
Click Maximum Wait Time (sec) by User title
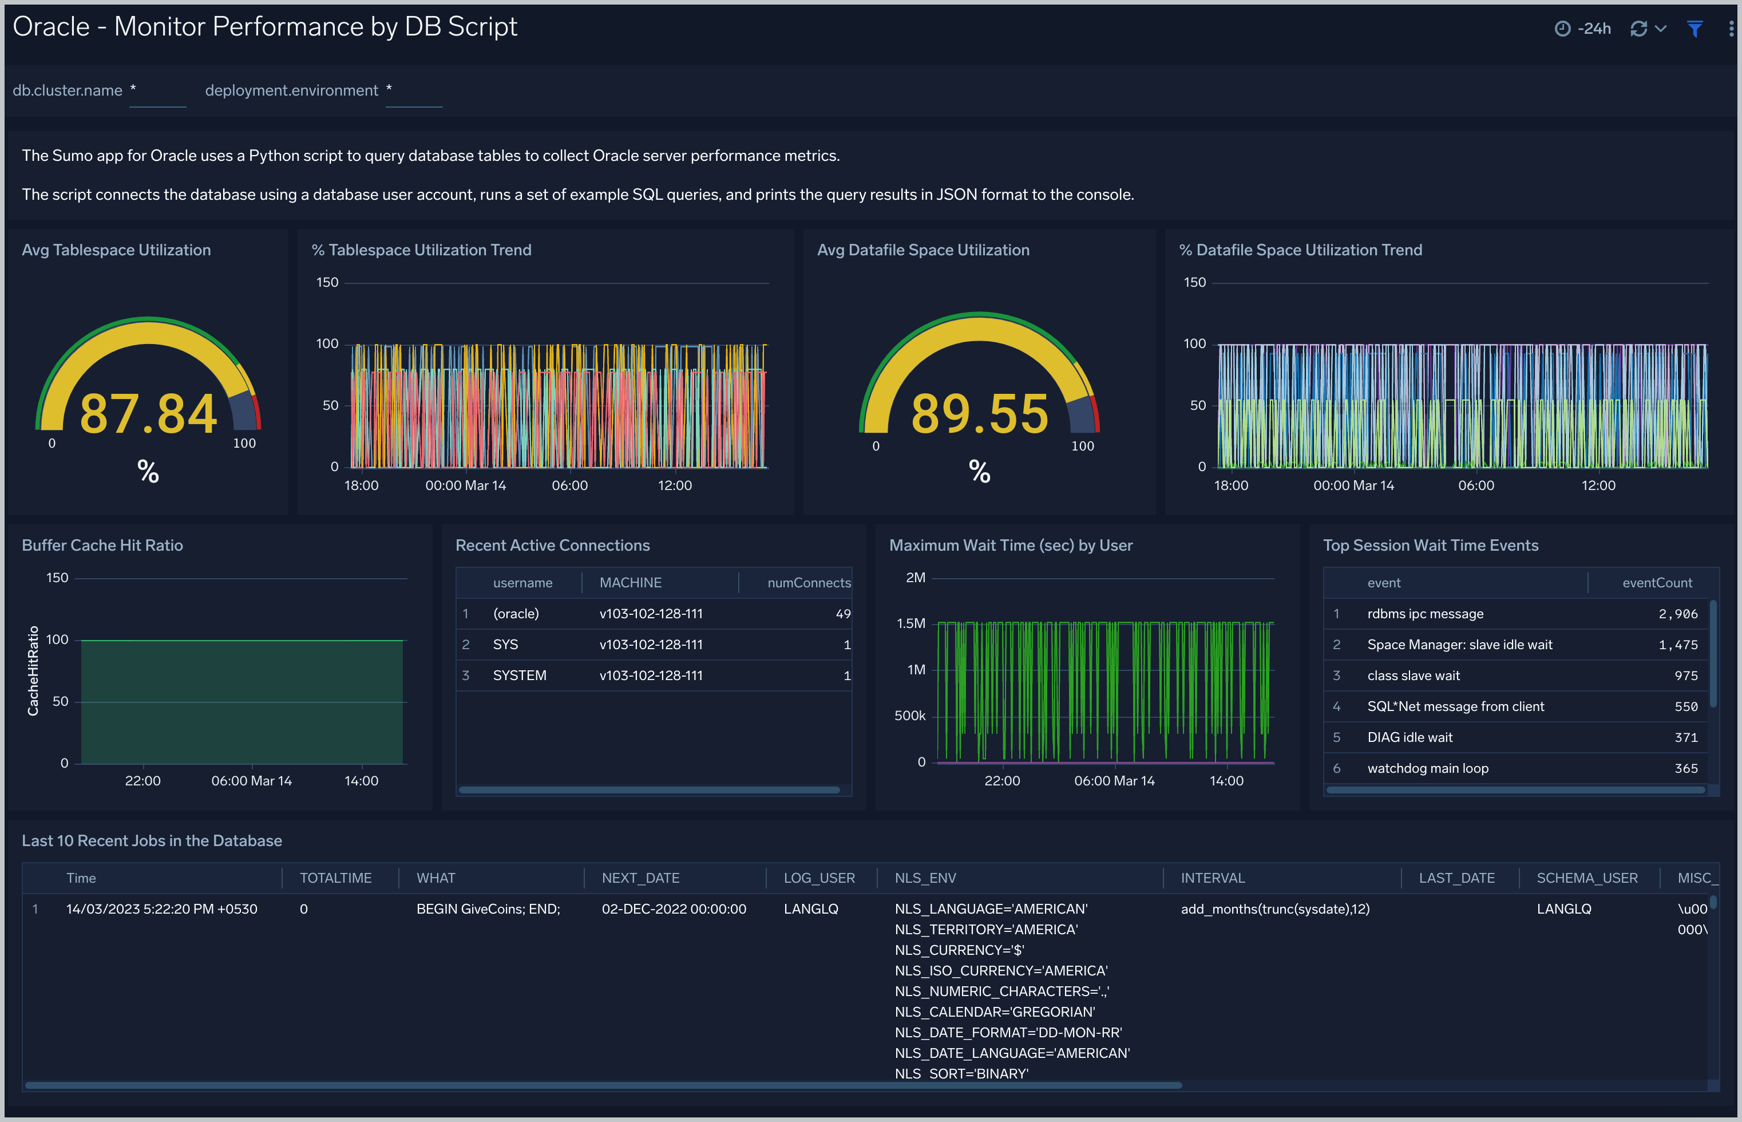(1010, 545)
